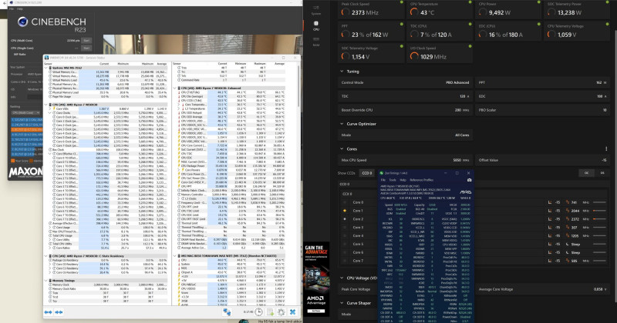Viewport: 617px width, 323px height.
Task: Take a ZenTimings screenshot with camera icon
Action: [469, 180]
